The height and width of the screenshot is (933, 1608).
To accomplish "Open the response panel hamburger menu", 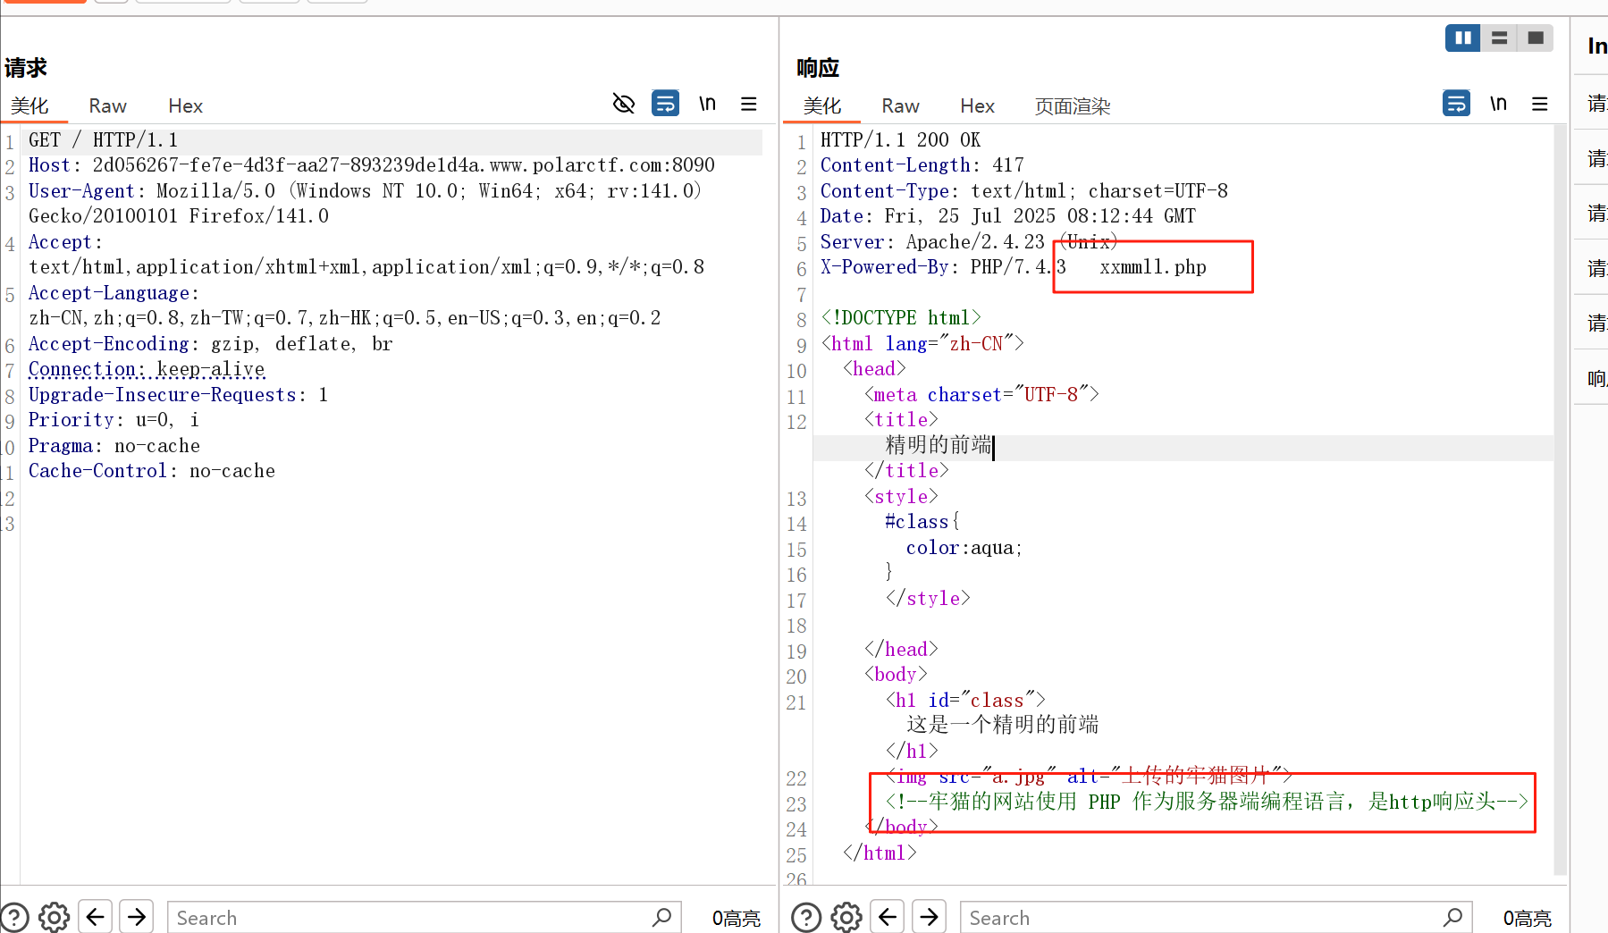I will tap(1540, 104).
